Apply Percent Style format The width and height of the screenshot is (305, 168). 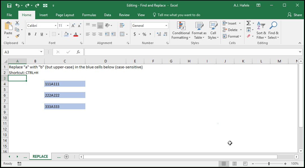(144, 34)
